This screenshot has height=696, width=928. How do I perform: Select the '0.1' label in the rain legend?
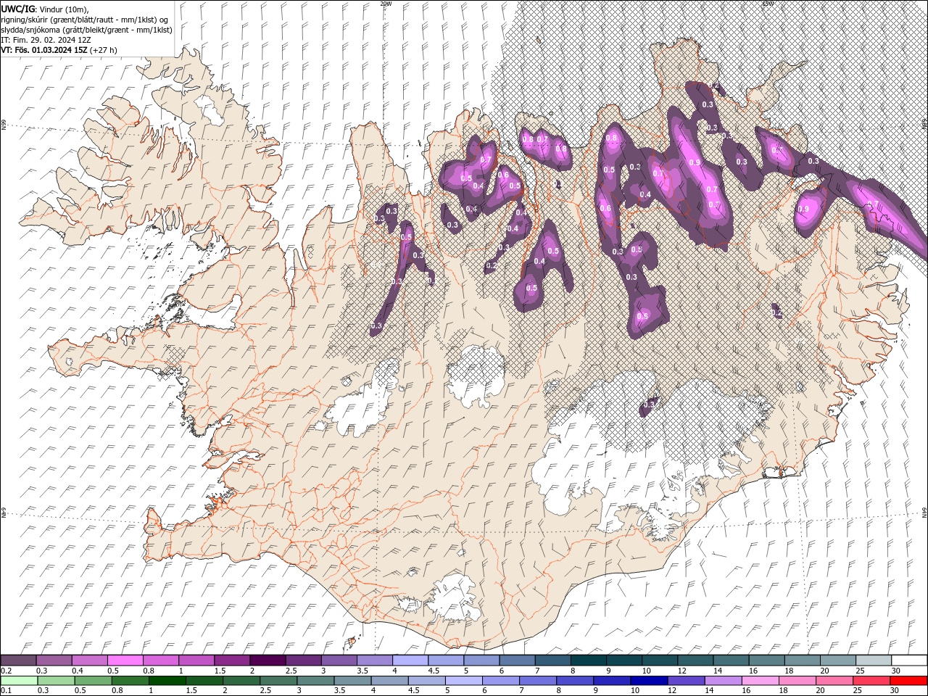pos(7,691)
